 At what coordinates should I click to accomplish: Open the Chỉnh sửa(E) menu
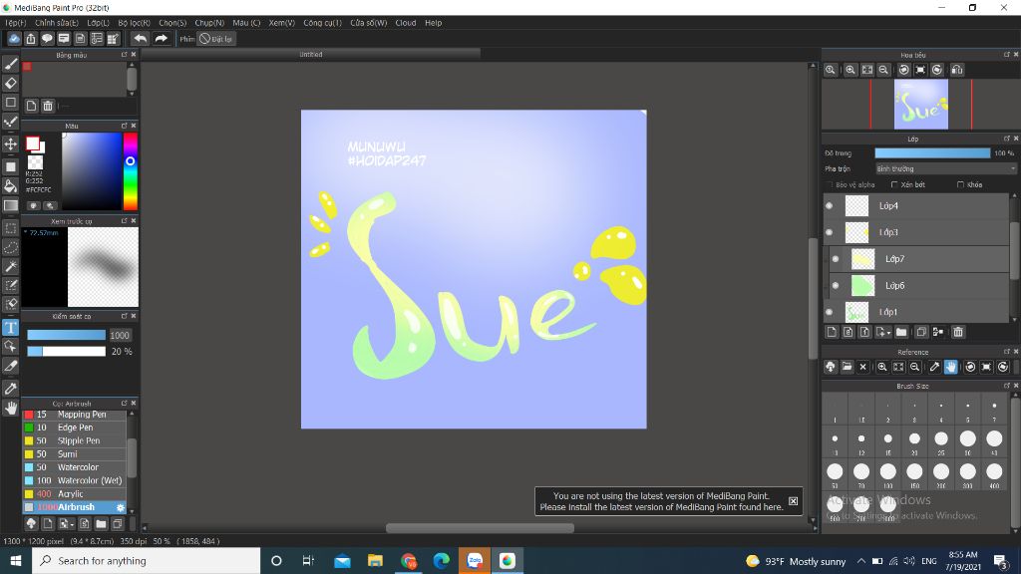(57, 23)
